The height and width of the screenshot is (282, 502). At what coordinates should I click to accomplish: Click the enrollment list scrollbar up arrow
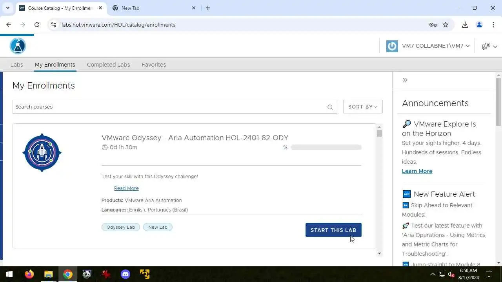coord(379,127)
